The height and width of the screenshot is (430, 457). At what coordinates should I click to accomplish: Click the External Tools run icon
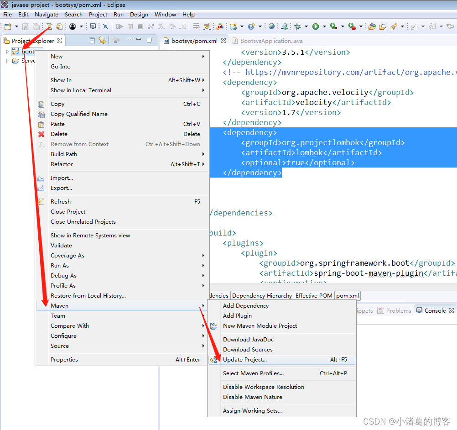(352, 26)
